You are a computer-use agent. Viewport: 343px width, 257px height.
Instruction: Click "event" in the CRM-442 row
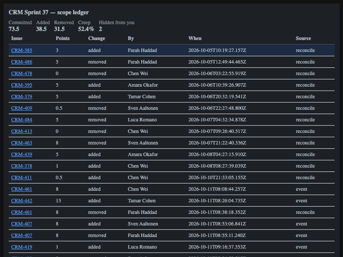coord(302,201)
